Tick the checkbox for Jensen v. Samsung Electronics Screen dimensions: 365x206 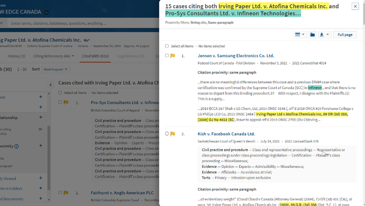point(167,56)
